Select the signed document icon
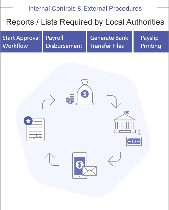The width and height of the screenshot is (169, 210). [35, 130]
